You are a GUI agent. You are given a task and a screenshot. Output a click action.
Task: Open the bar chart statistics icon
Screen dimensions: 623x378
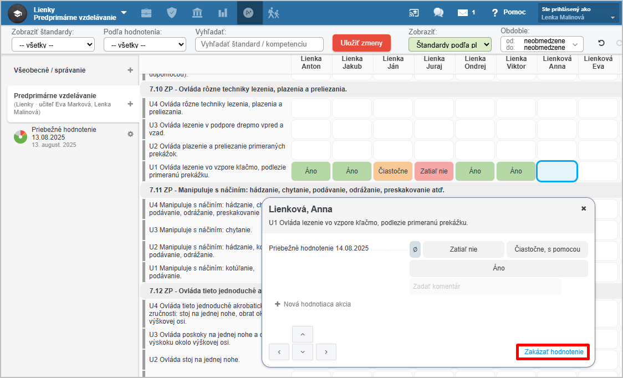223,13
